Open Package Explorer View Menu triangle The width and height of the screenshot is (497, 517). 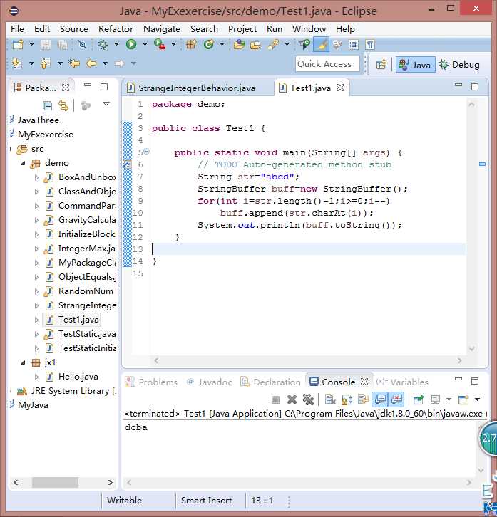pyautogui.click(x=106, y=104)
